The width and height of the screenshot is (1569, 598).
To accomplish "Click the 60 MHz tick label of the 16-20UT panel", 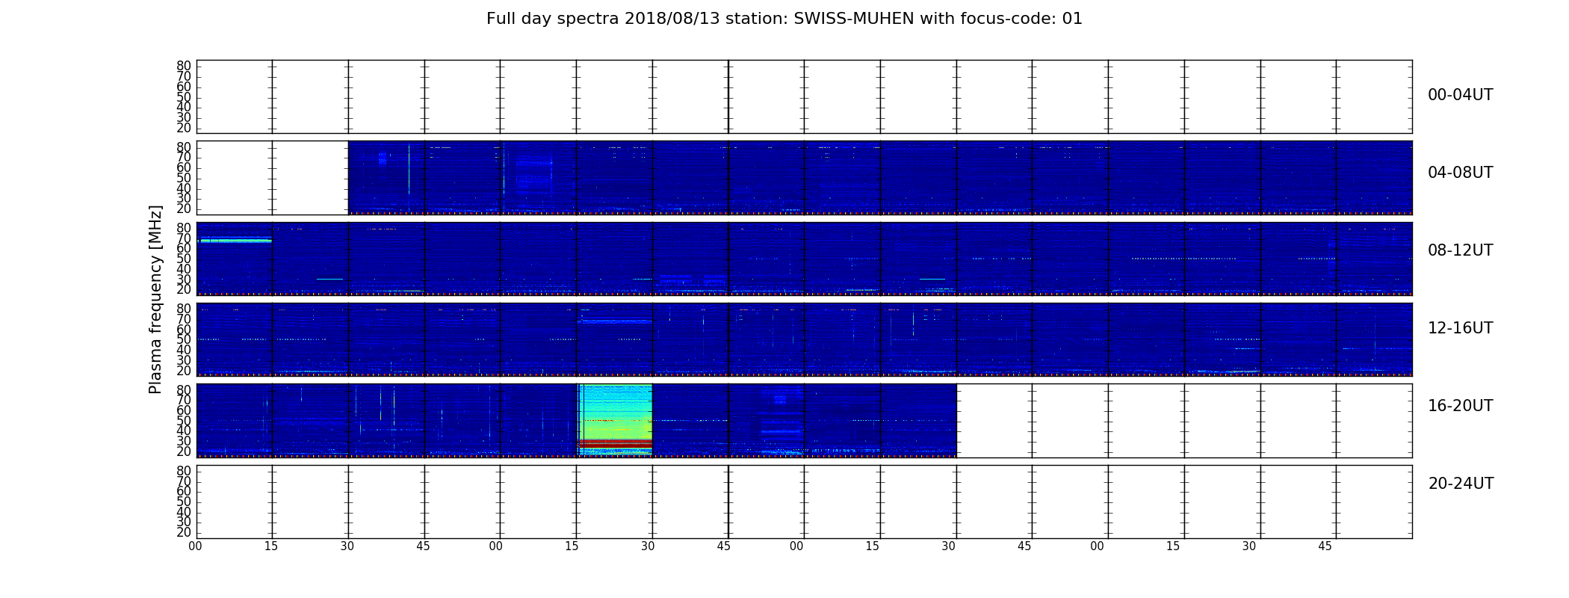I will [x=184, y=410].
